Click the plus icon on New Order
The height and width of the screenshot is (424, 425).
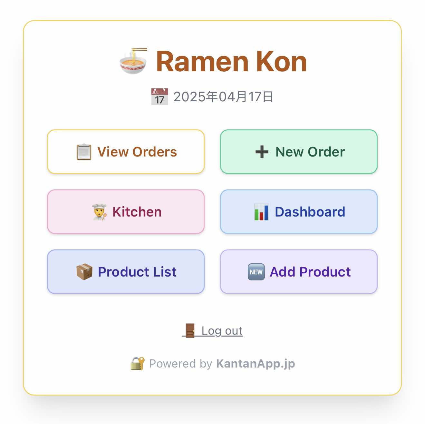[x=262, y=152]
